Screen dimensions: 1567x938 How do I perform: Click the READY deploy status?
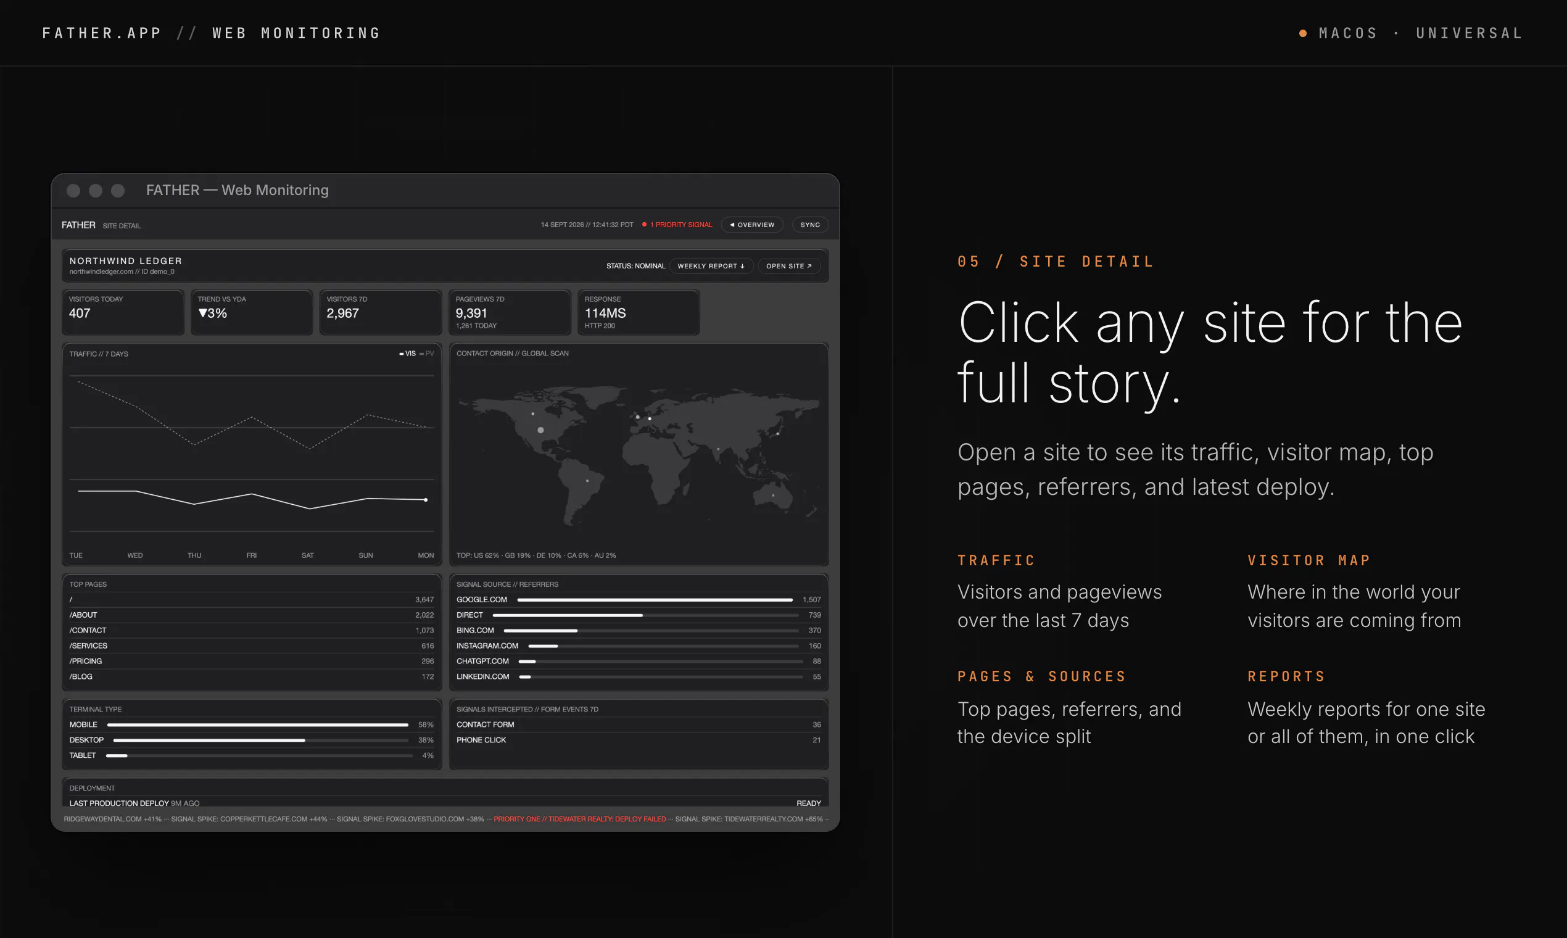(x=808, y=803)
